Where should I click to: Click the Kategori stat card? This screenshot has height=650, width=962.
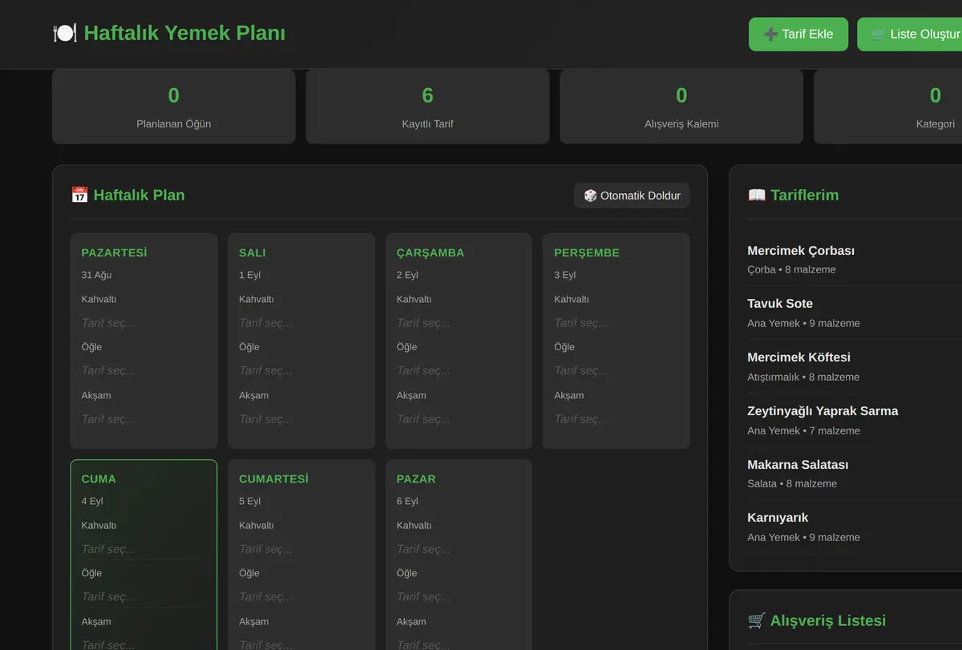pyautogui.click(x=888, y=107)
